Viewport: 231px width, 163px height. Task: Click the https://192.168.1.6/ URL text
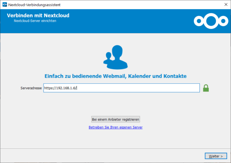60,88
